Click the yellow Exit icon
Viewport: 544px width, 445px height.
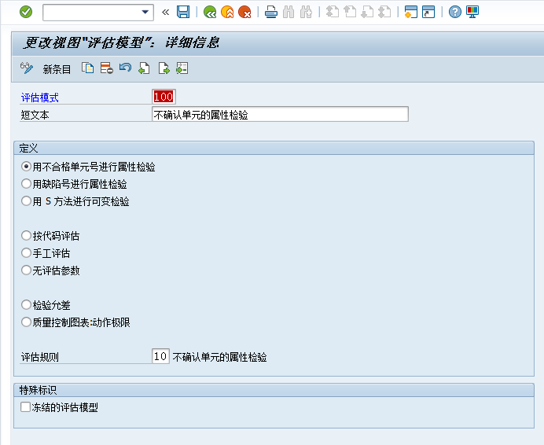click(227, 12)
